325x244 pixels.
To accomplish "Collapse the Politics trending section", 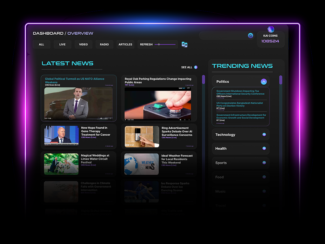I will coord(263,82).
